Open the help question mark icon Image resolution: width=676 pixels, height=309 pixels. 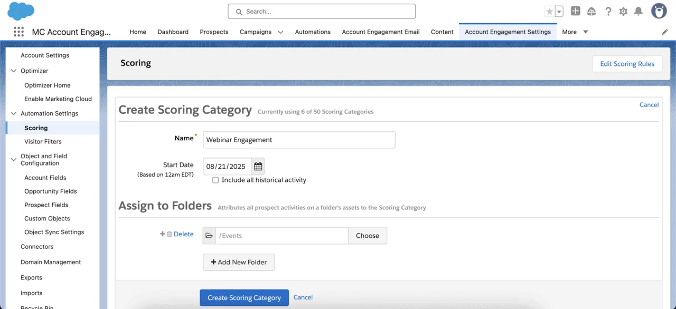pos(608,11)
